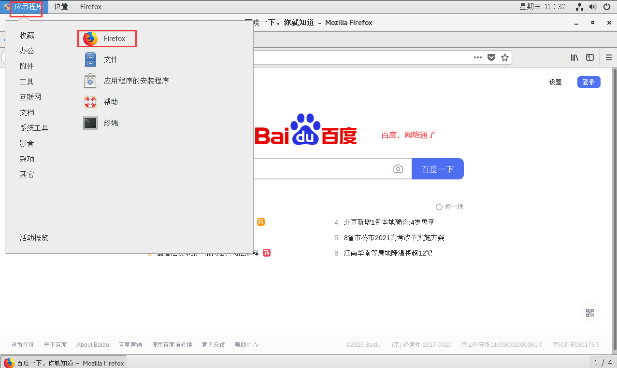617x368 pixels.
Task: Open the Firefox hamburger menu
Action: [x=609, y=57]
